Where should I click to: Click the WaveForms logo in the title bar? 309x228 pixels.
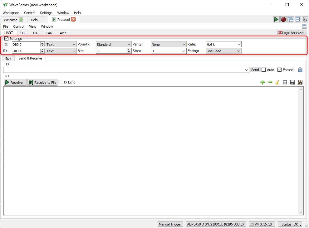pos(5,5)
